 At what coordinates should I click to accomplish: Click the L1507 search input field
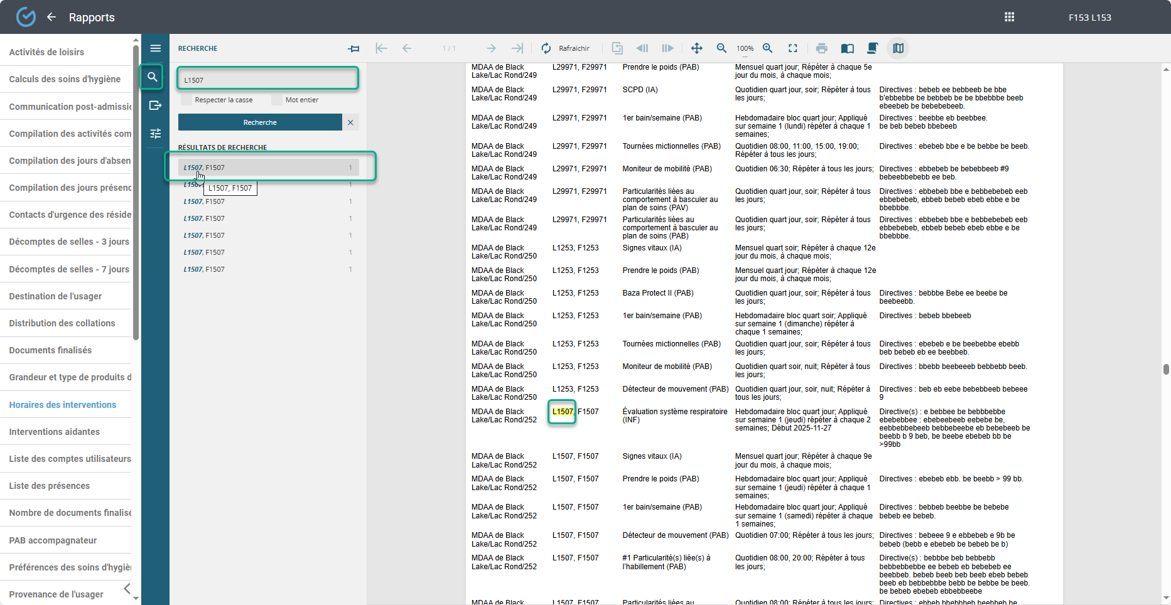pyautogui.click(x=267, y=80)
